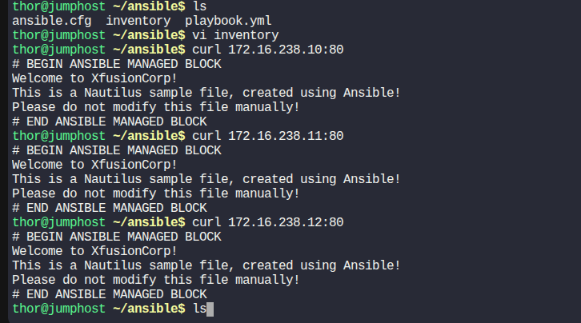Click the ~/ansible$ path in the bottom prompt

click(x=149, y=309)
